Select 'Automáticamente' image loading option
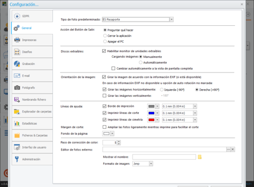254x187 pixels. 140,62
